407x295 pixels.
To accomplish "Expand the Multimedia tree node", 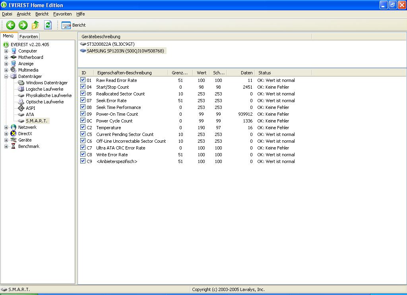I will pyautogui.click(x=6, y=70).
